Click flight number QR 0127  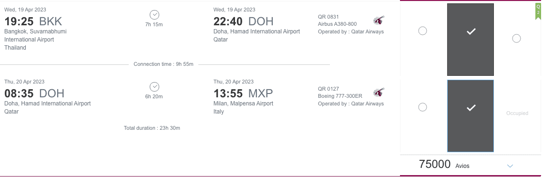[328, 89]
